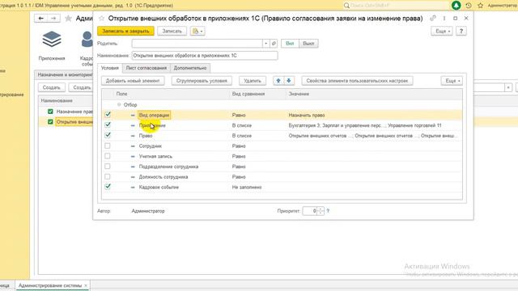Select the Право list value cell
This screenshot has height=291, width=518.
374,136
